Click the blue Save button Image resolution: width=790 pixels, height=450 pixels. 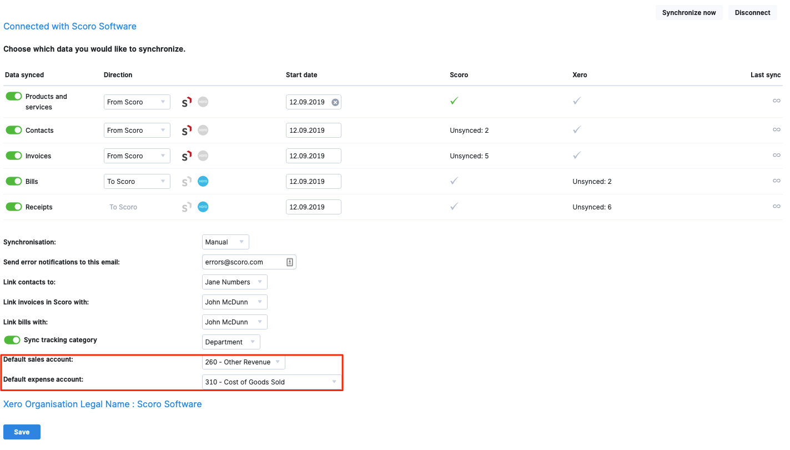click(x=22, y=432)
